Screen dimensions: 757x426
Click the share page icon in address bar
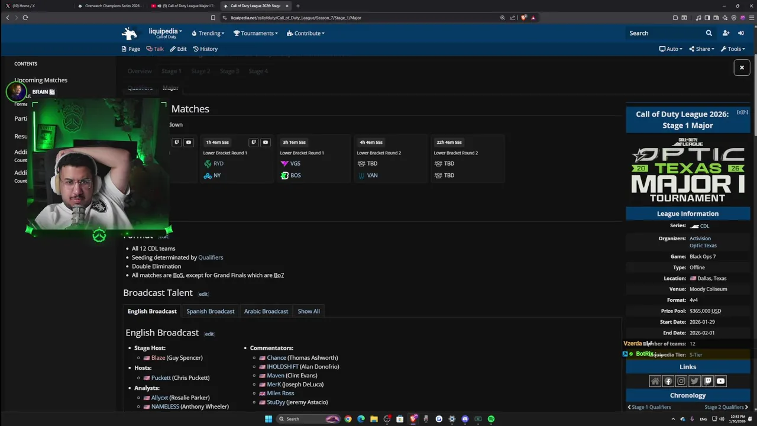tap(513, 18)
